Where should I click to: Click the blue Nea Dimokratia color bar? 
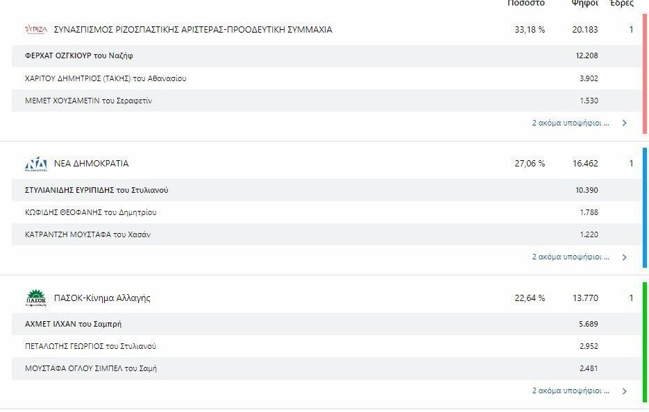click(x=644, y=207)
